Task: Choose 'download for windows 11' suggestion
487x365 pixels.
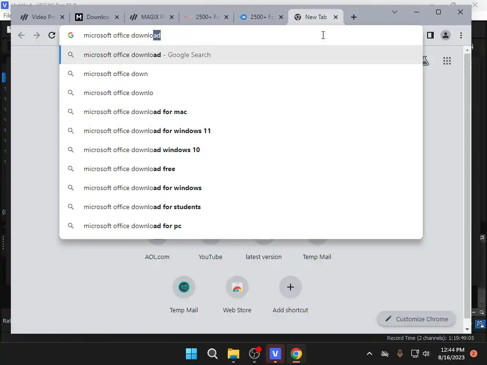Action: pyautogui.click(x=241, y=131)
